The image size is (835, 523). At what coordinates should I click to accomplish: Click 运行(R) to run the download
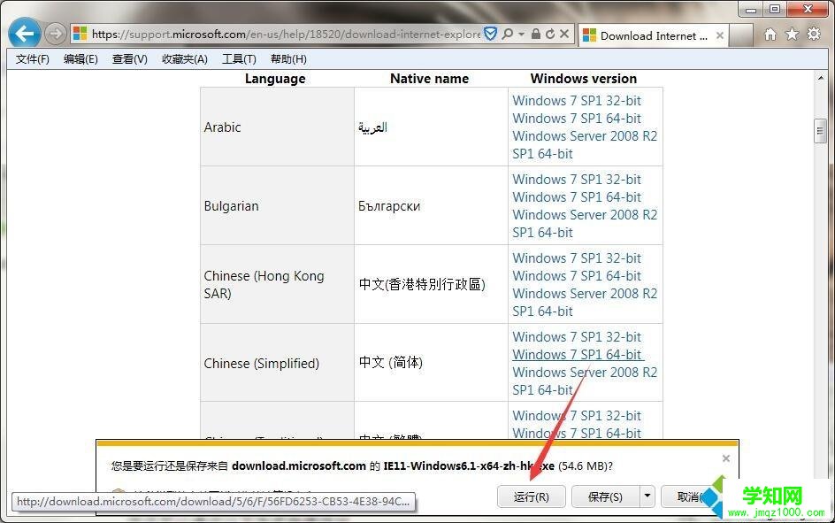(x=531, y=496)
